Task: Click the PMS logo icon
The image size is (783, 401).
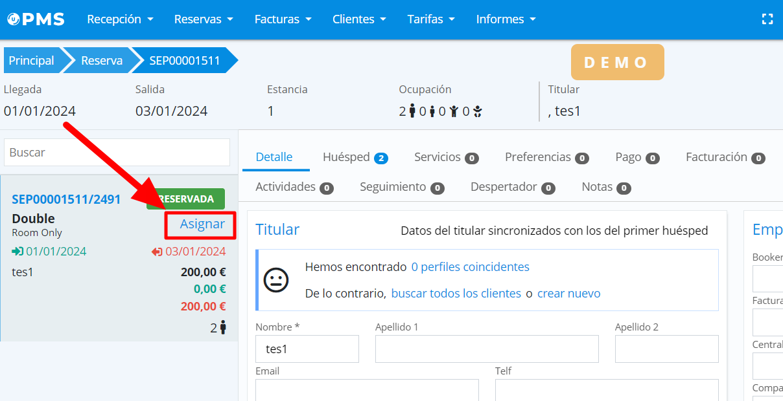Action: pos(13,19)
